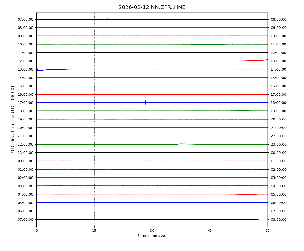Image resolution: width=304 pixels, height=251 pixels.
Task: Click the 00:00:00 UTC row label
Action: coord(26,161)
